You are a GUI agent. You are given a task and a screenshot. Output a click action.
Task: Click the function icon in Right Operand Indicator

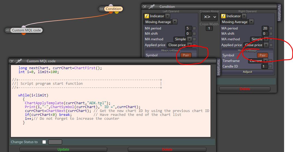coord(223,16)
